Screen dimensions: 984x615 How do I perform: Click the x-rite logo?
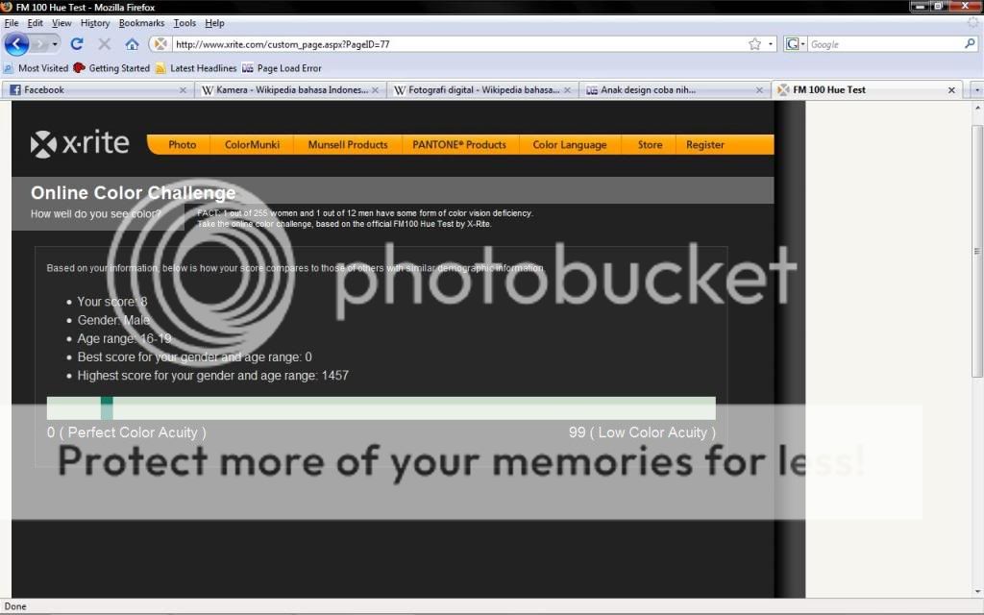(80, 144)
